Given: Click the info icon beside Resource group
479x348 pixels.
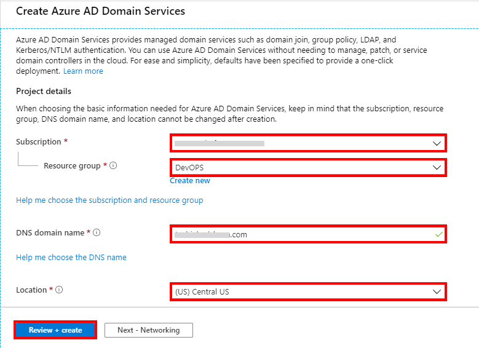Looking at the screenshot, I should (114, 166).
